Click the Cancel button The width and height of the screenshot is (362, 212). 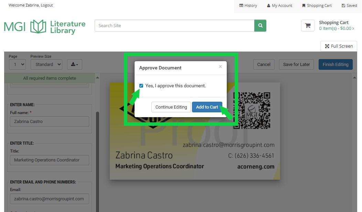tap(264, 65)
